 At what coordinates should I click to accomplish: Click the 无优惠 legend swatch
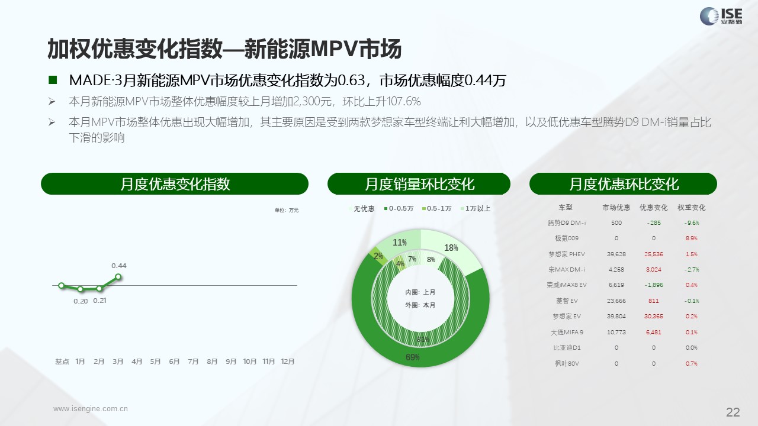349,209
